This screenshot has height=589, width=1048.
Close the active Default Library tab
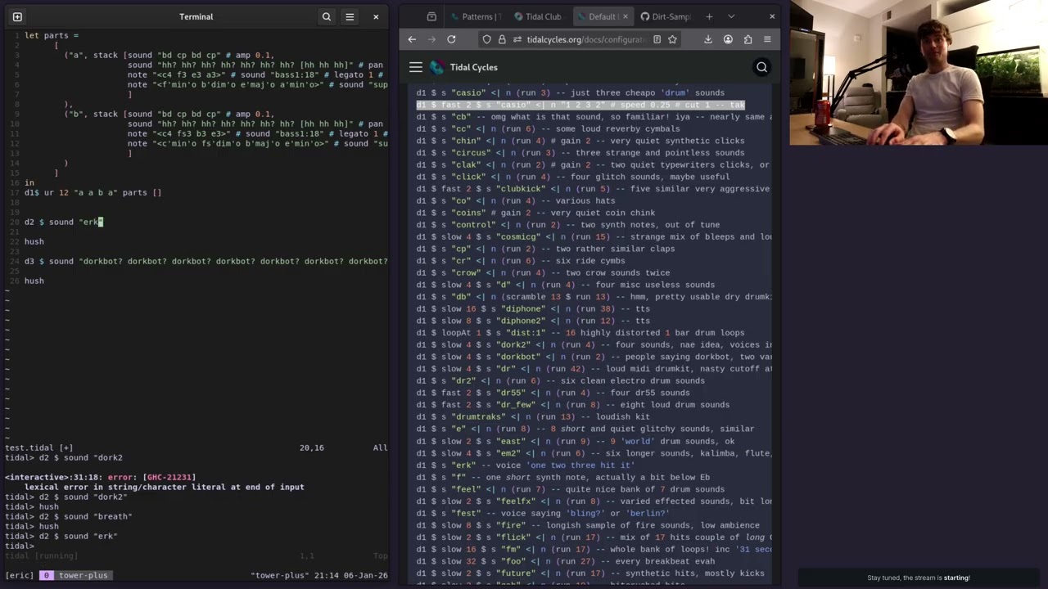[x=626, y=16]
